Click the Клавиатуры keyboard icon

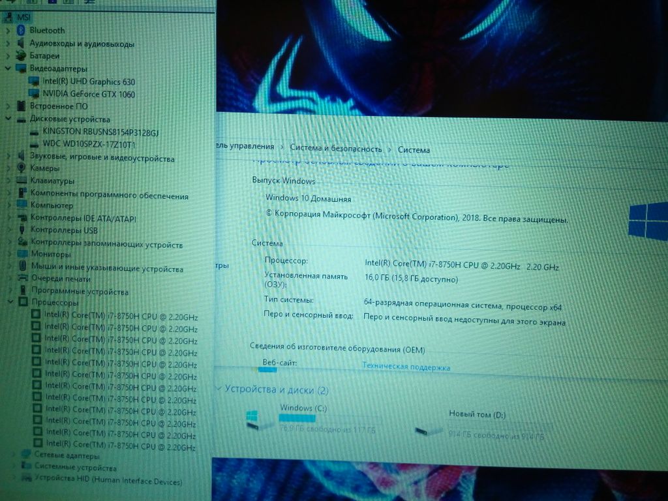tap(22, 180)
